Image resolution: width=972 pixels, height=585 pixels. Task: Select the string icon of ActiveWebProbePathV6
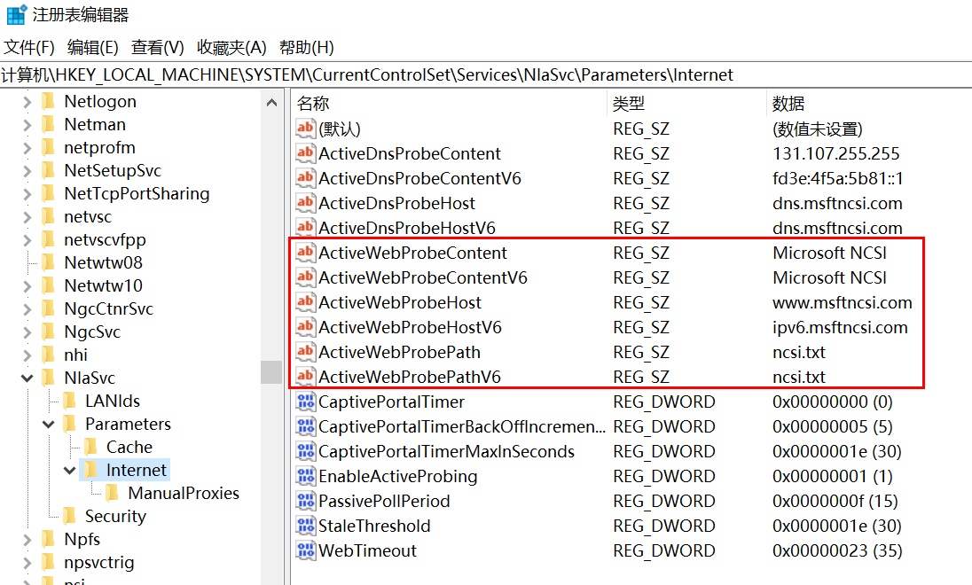point(305,376)
